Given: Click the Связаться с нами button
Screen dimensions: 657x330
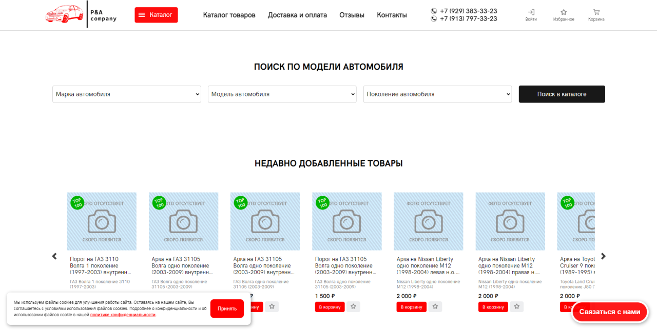Looking at the screenshot, I should [x=610, y=312].
